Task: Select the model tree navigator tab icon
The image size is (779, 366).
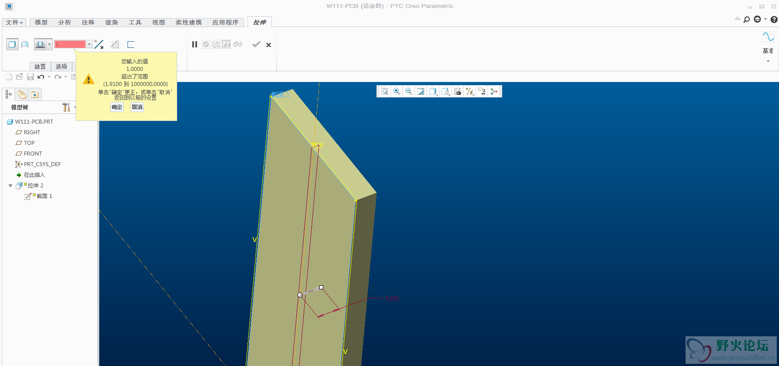Action: (x=8, y=94)
